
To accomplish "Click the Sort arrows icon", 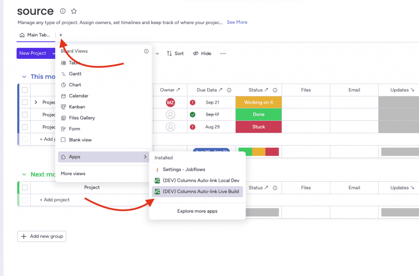I will tap(169, 53).
